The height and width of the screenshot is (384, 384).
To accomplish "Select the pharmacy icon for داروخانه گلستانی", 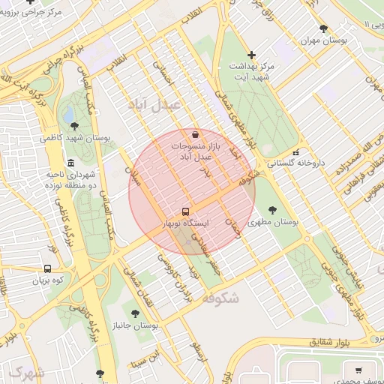I will (x=296, y=152).
